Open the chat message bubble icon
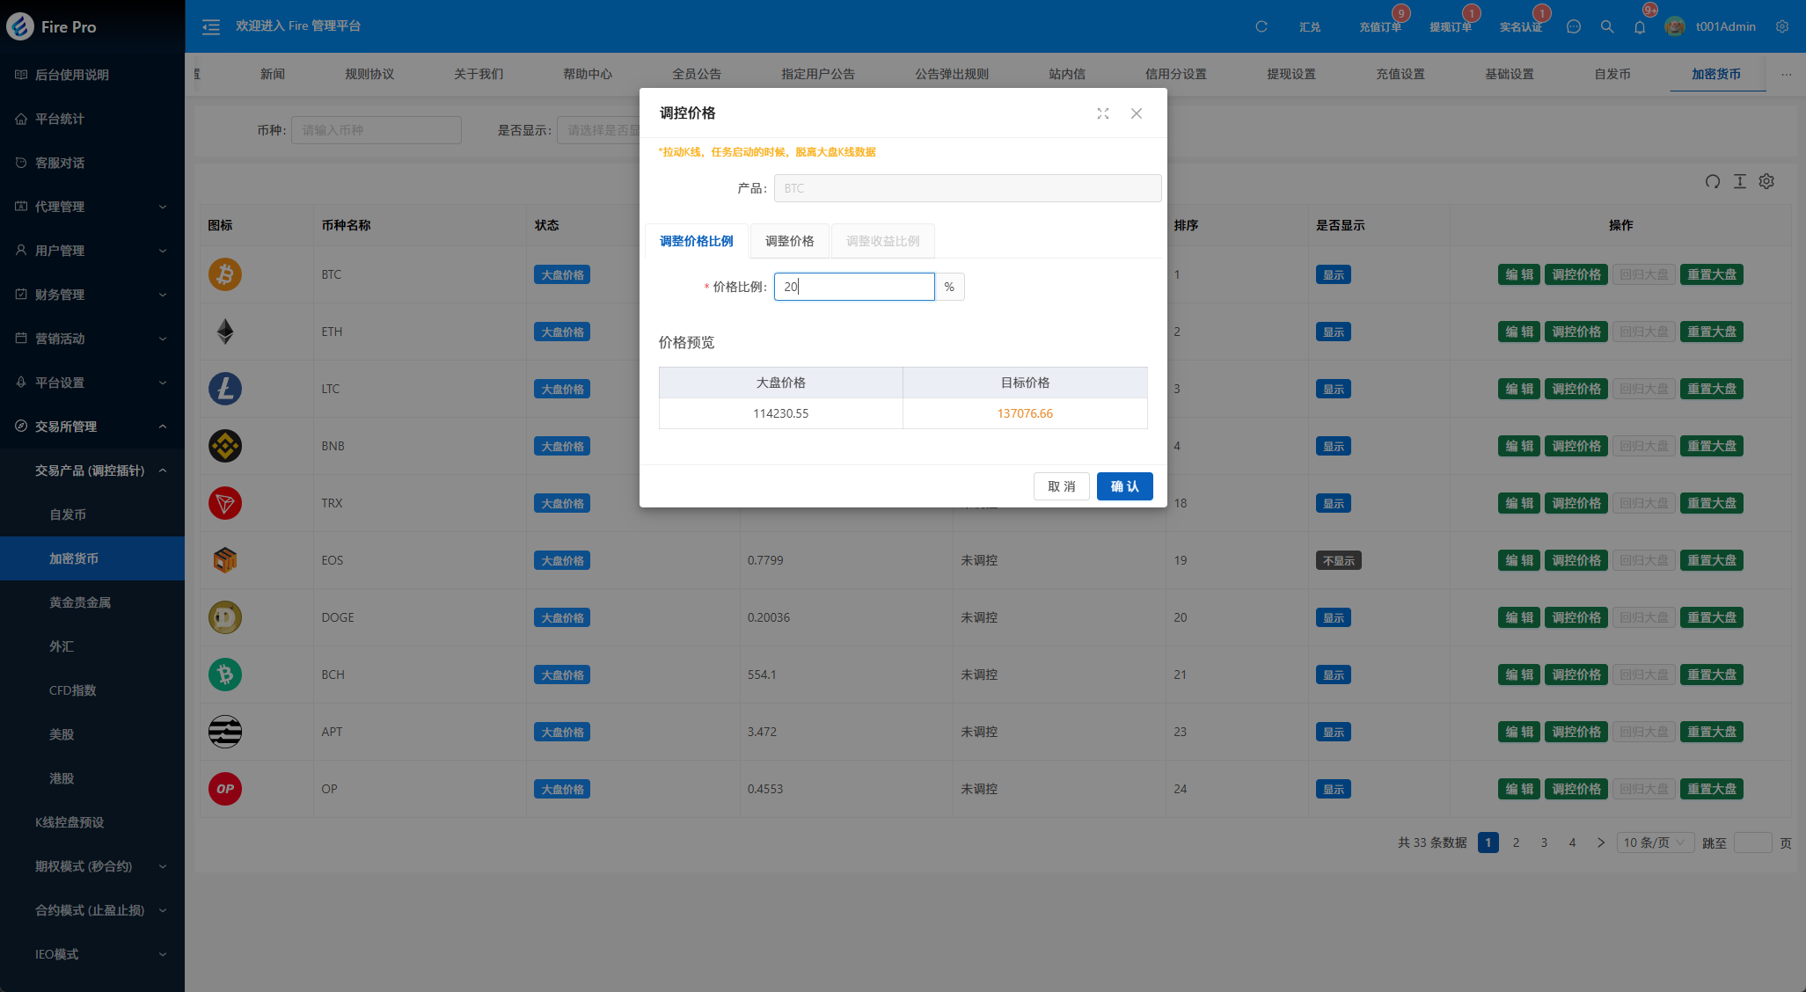Viewport: 1806px width, 992px height. pos(1574,27)
